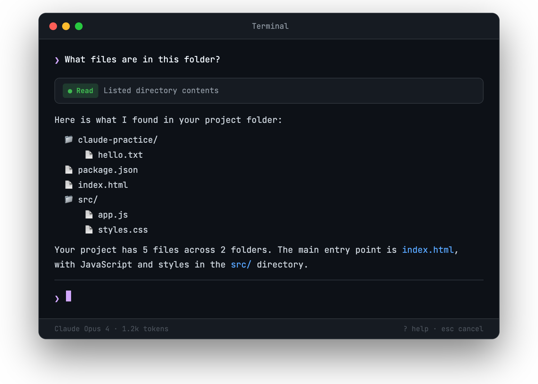
Task: Expand the claude-practice/ tree entry
Action: pyautogui.click(x=117, y=140)
